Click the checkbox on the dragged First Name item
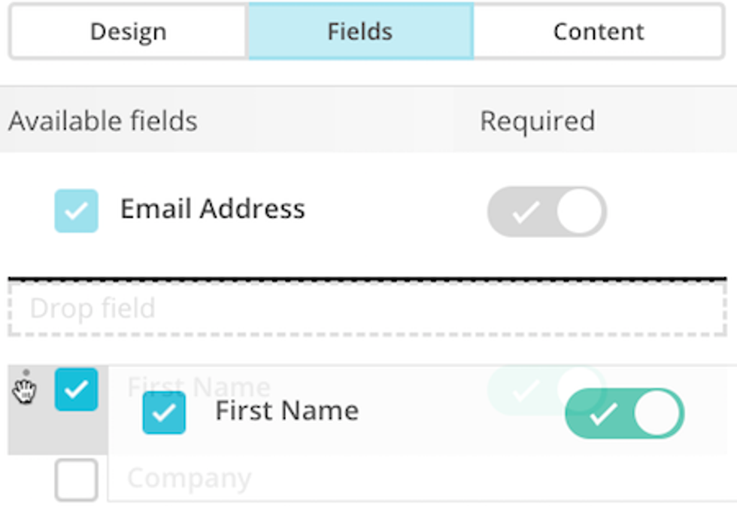 [x=164, y=412]
